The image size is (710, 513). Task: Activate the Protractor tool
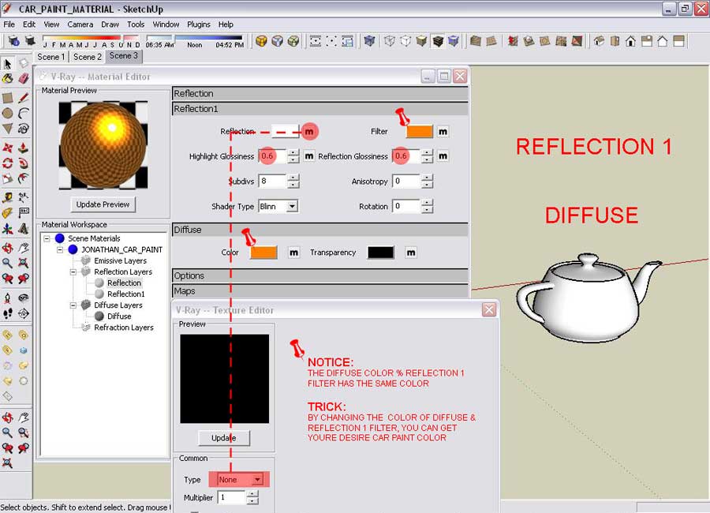click(x=7, y=213)
